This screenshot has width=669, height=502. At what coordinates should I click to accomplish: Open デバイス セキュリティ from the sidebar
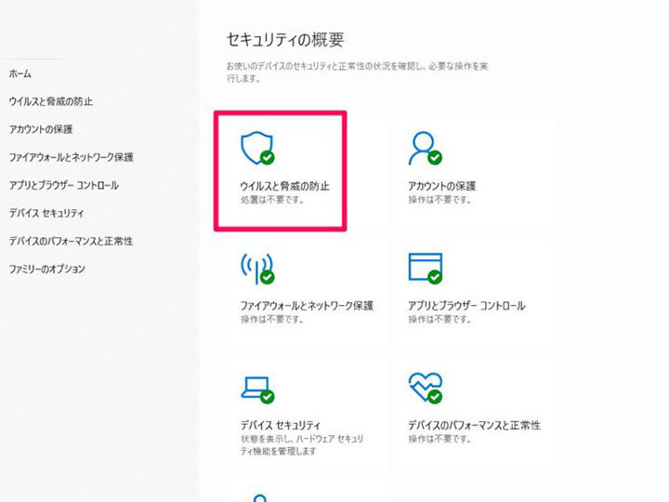click(x=46, y=213)
